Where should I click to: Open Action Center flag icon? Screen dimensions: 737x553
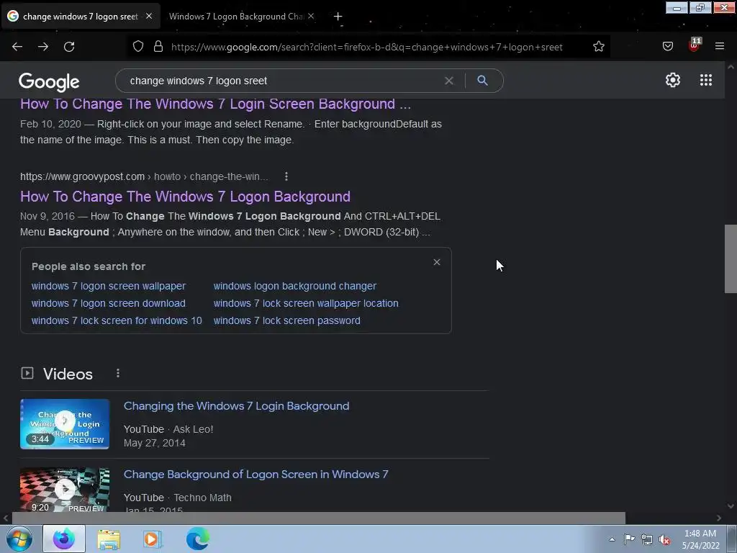click(629, 539)
